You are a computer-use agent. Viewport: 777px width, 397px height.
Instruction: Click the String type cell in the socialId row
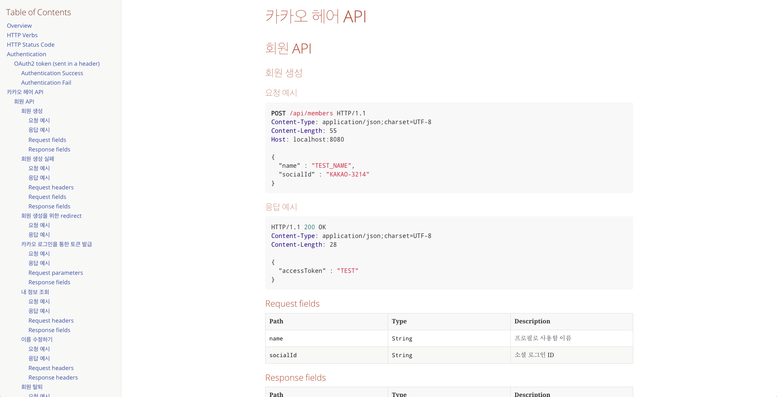pyautogui.click(x=449, y=355)
